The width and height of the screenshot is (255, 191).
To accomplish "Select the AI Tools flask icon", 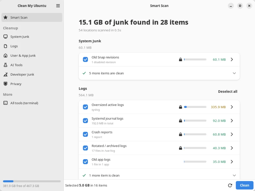I will (5, 65).
